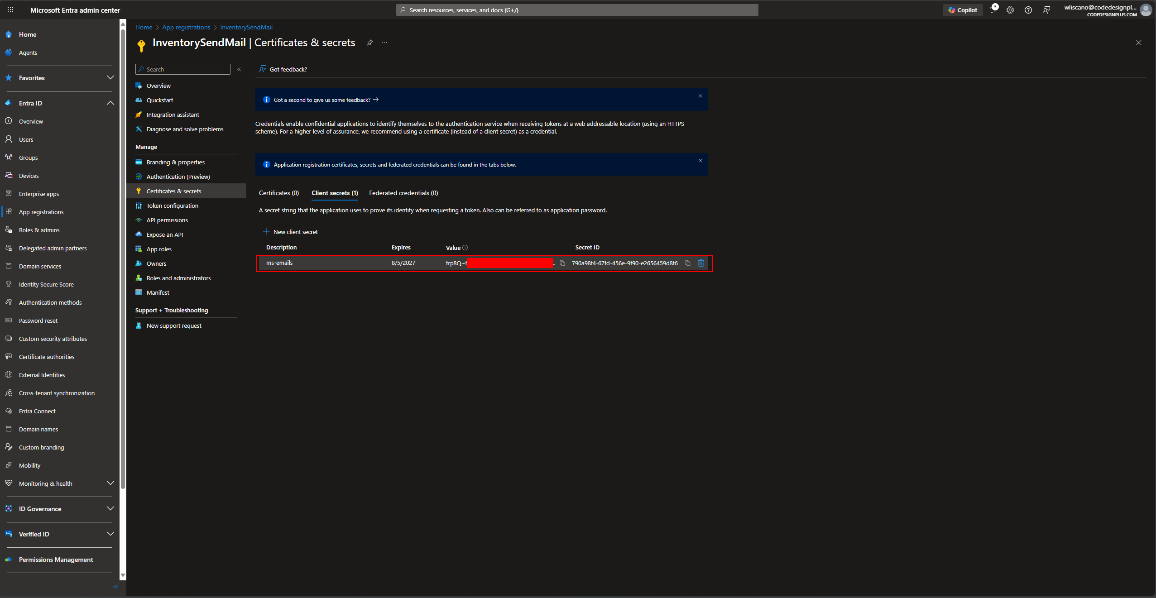Click the top search resources box
1156x598 pixels.
[577, 10]
